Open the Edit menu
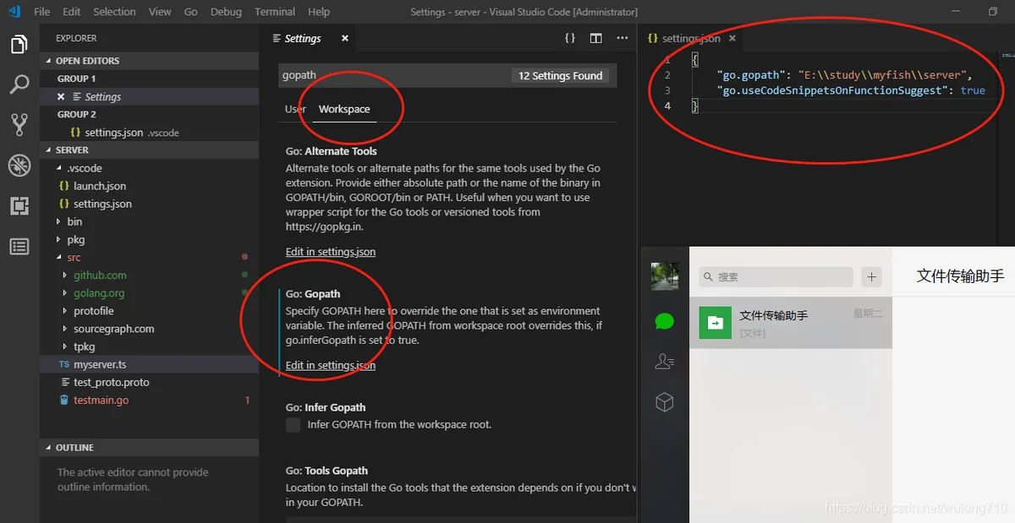This screenshot has height=523, width=1015. pyautogui.click(x=72, y=12)
